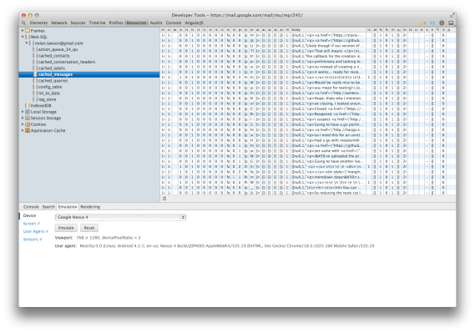Click the body column header

(328, 30)
